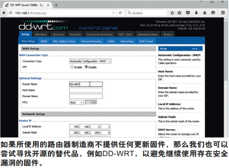Open the Setup main tab
This screenshot has height=168, width=229.
tap(25, 34)
